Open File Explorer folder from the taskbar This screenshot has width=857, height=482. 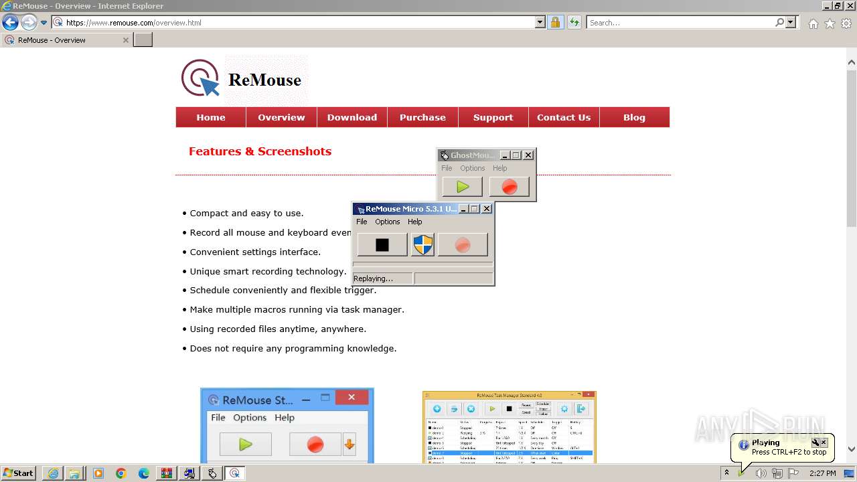pos(75,473)
